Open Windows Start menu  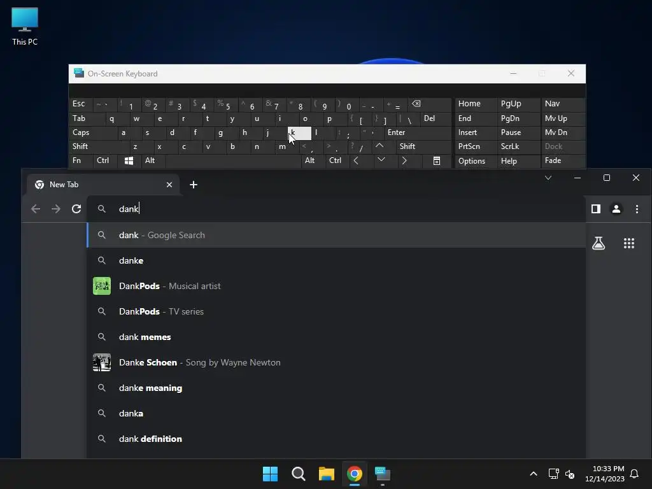[270, 474]
